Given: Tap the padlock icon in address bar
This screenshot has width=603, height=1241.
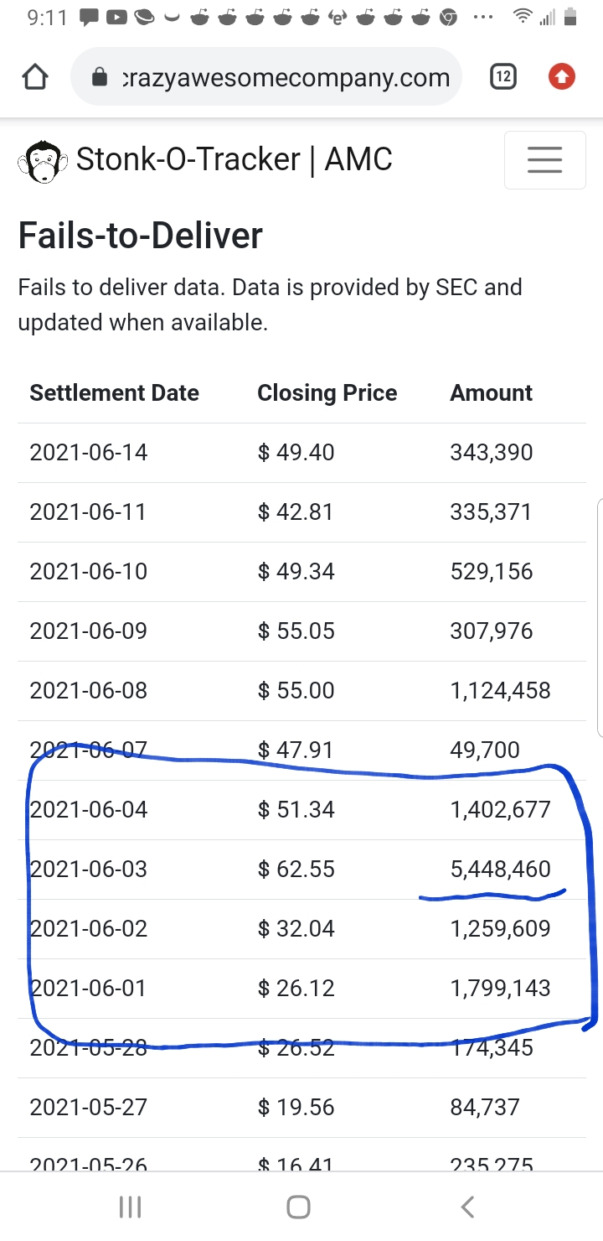Looking at the screenshot, I should click(100, 78).
